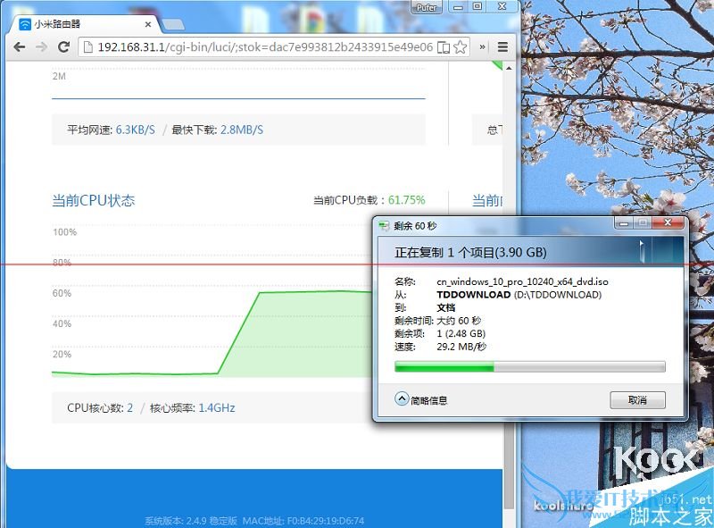Cancel the file copy with 取消

(637, 400)
